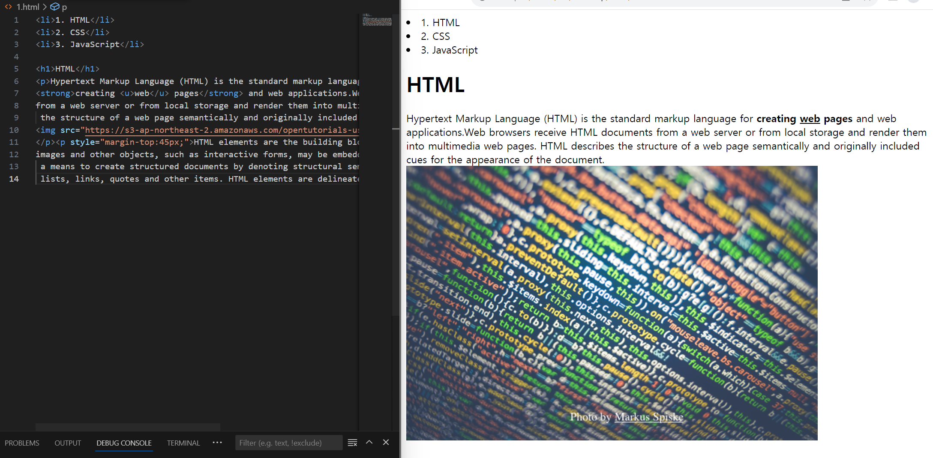This screenshot has height=458, width=933.
Task: Click the code file icon beside 1.html breadcrumb
Action: coord(8,7)
